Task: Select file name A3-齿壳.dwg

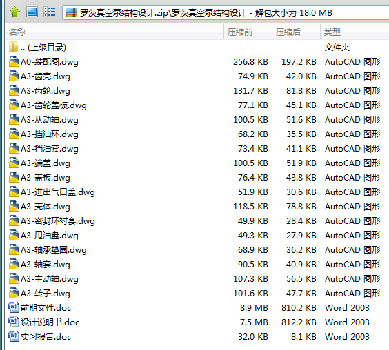Action: 46,76
